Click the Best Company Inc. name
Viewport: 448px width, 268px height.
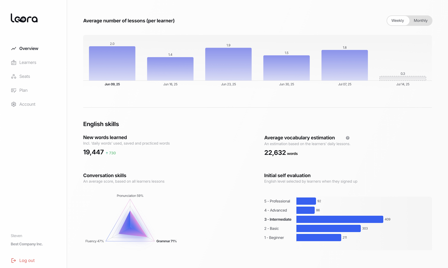(27, 244)
